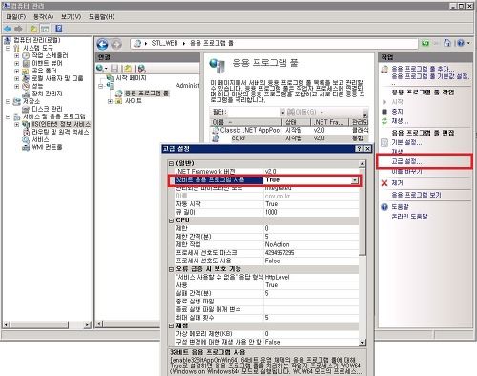Click the clock icon of 작업 스케줄러
This screenshot has height=376, width=477.
pyautogui.click(x=26, y=55)
